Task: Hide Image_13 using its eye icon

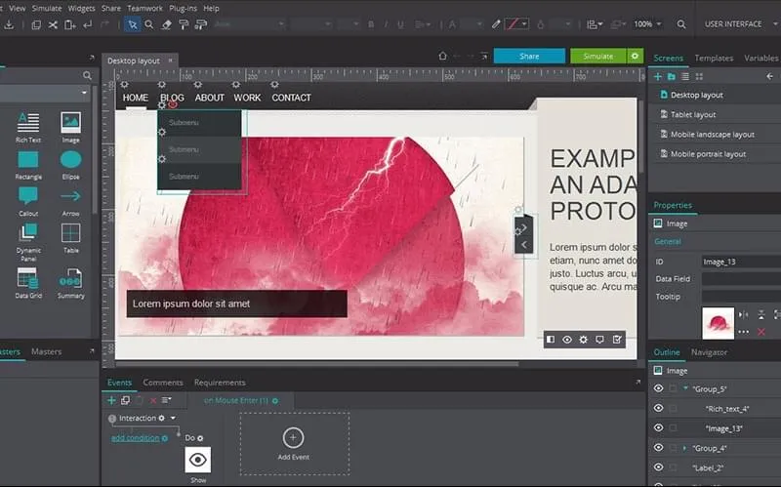Action: point(658,428)
